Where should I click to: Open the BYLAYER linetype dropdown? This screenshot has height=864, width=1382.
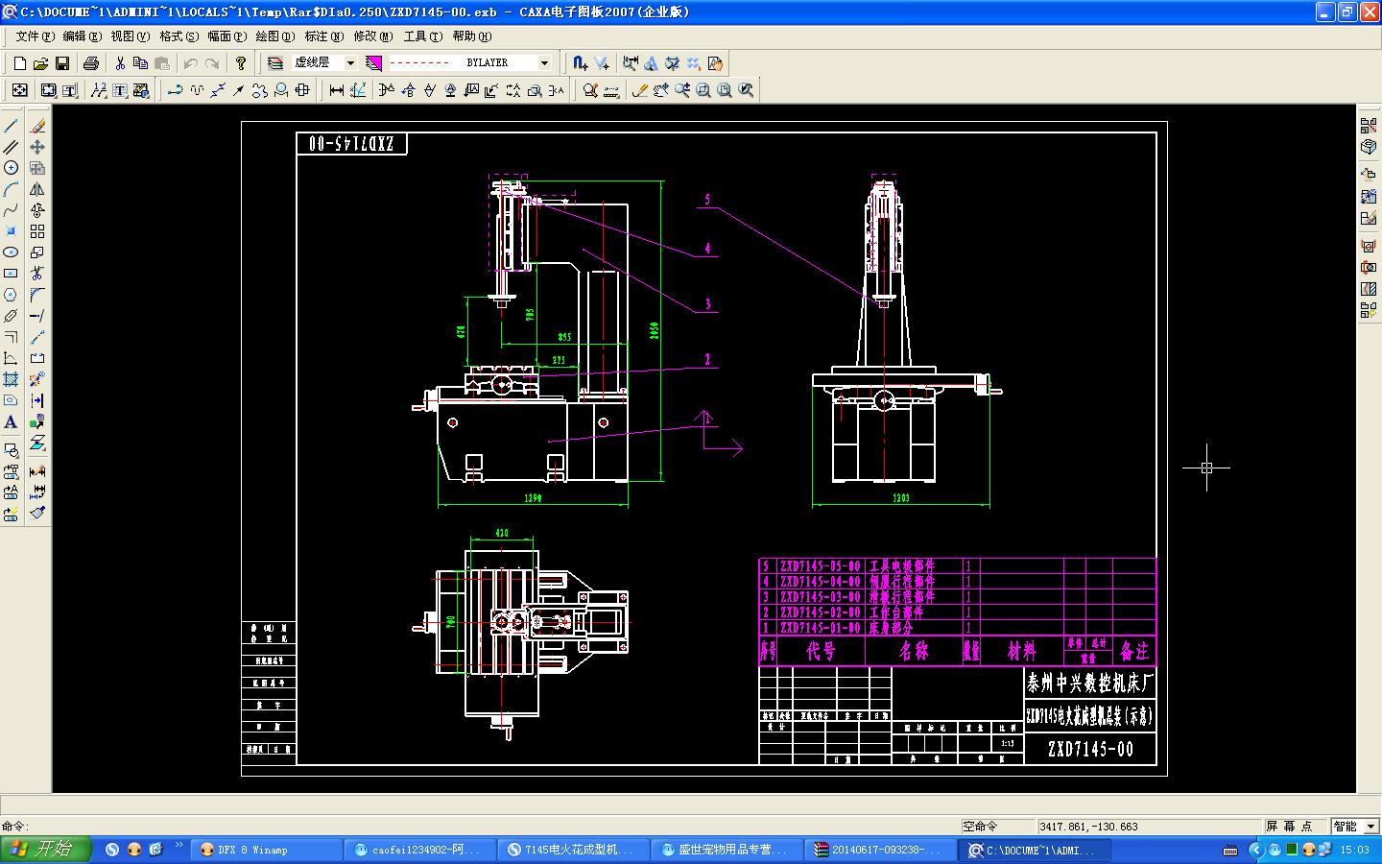[x=543, y=62]
